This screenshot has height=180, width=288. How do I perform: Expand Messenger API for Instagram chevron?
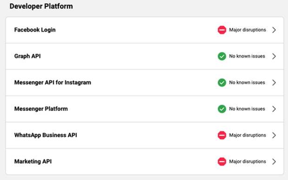[274, 82]
